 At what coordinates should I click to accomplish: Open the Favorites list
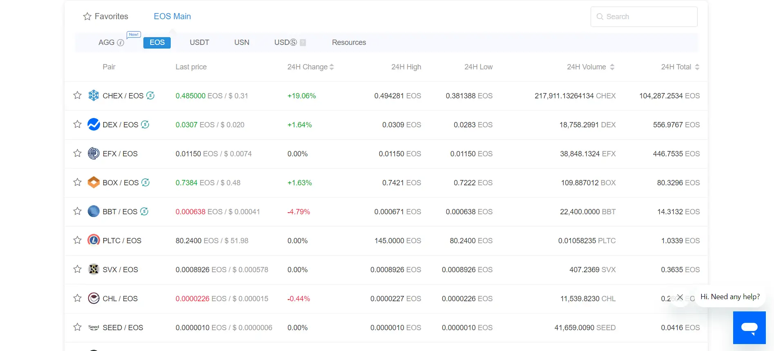106,16
